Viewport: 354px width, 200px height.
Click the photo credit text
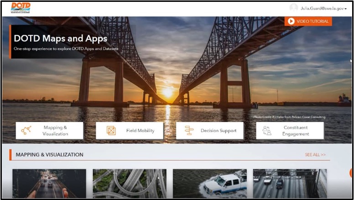pyautogui.click(x=289, y=117)
